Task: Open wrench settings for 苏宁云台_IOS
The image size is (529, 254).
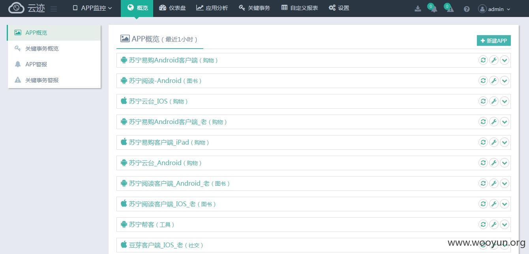Action: 493,101
